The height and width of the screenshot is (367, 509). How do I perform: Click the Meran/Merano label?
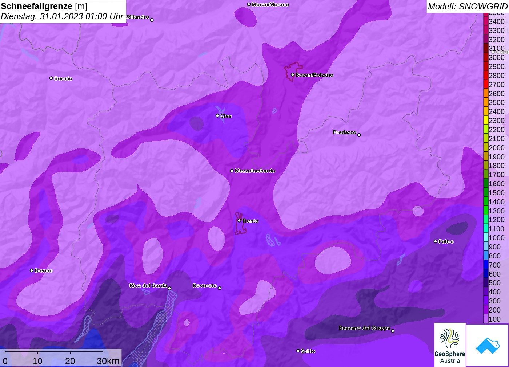click(x=270, y=4)
